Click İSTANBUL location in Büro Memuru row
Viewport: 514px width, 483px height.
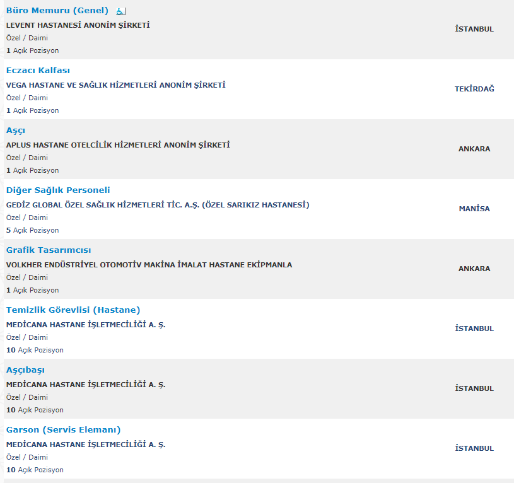pyautogui.click(x=474, y=29)
